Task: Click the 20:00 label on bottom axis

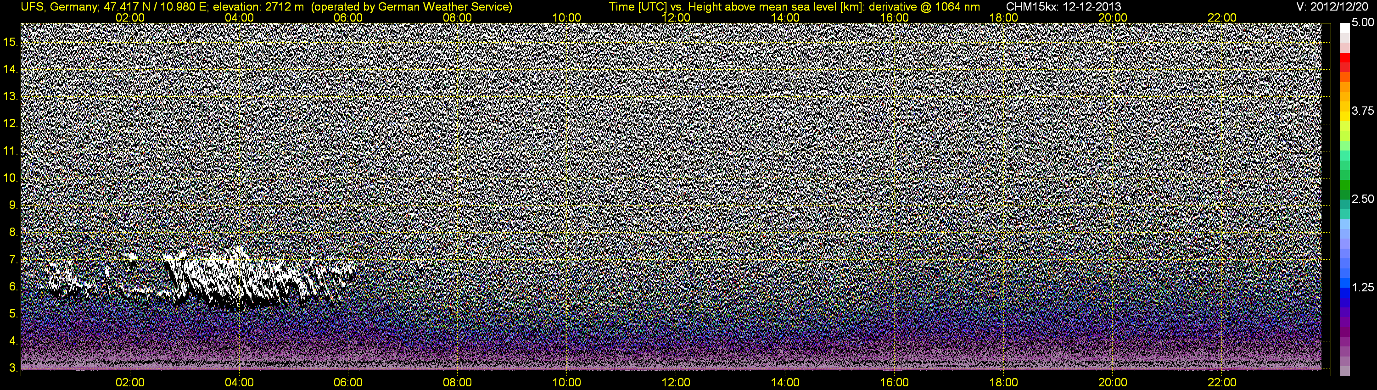Action: pos(1114,383)
